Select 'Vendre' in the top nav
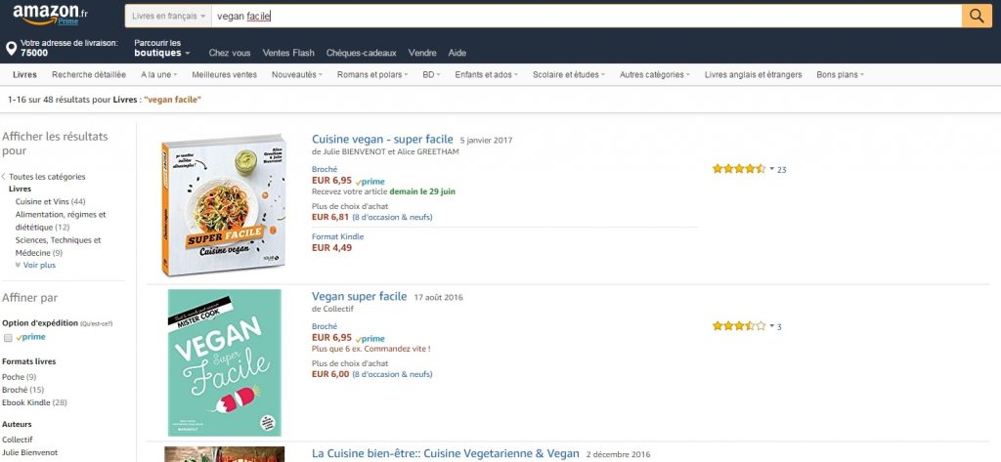The image size is (1001, 462). (x=422, y=53)
